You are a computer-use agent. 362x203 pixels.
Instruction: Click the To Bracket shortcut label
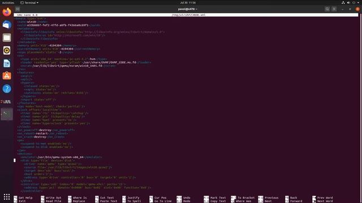(246, 198)
